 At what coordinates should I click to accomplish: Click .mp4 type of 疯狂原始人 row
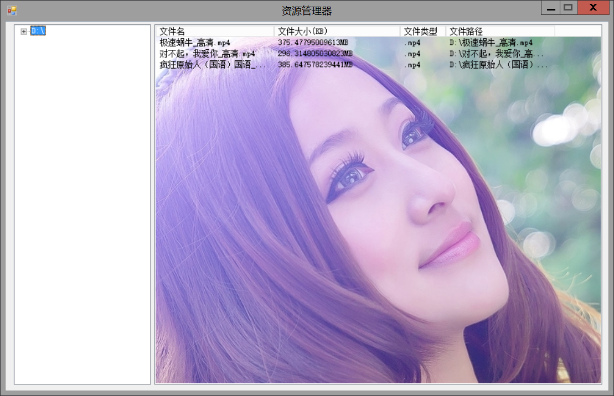412,65
